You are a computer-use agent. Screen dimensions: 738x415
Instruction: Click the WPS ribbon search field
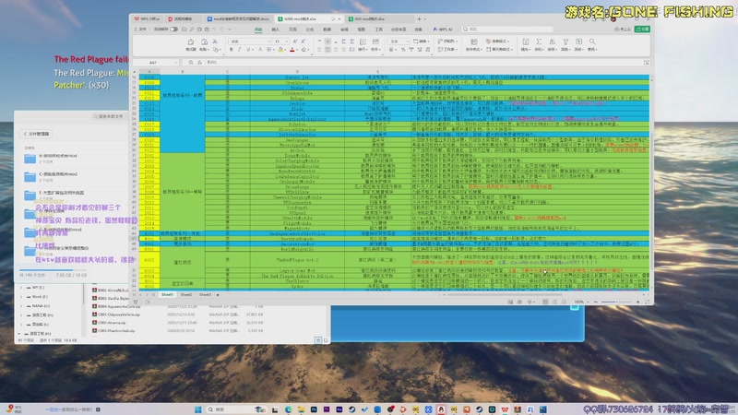506,30
